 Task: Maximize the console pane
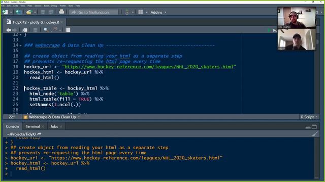click(x=314, y=127)
